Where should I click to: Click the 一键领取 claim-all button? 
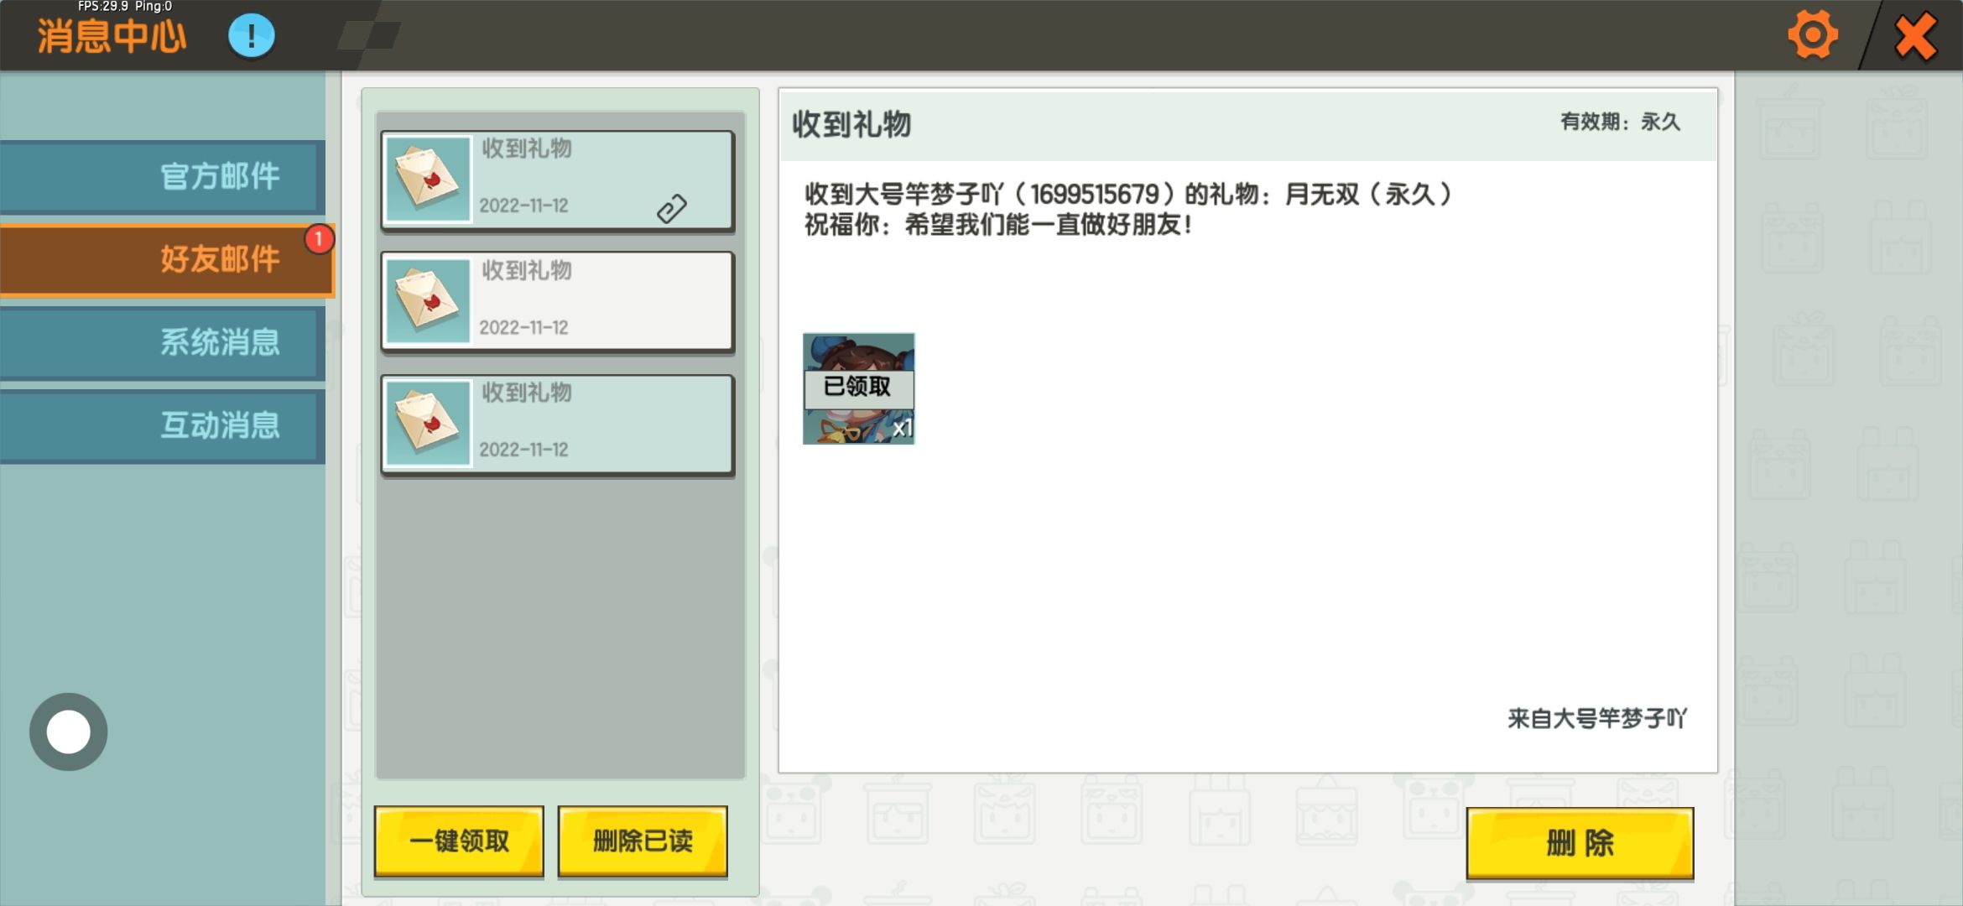(459, 841)
